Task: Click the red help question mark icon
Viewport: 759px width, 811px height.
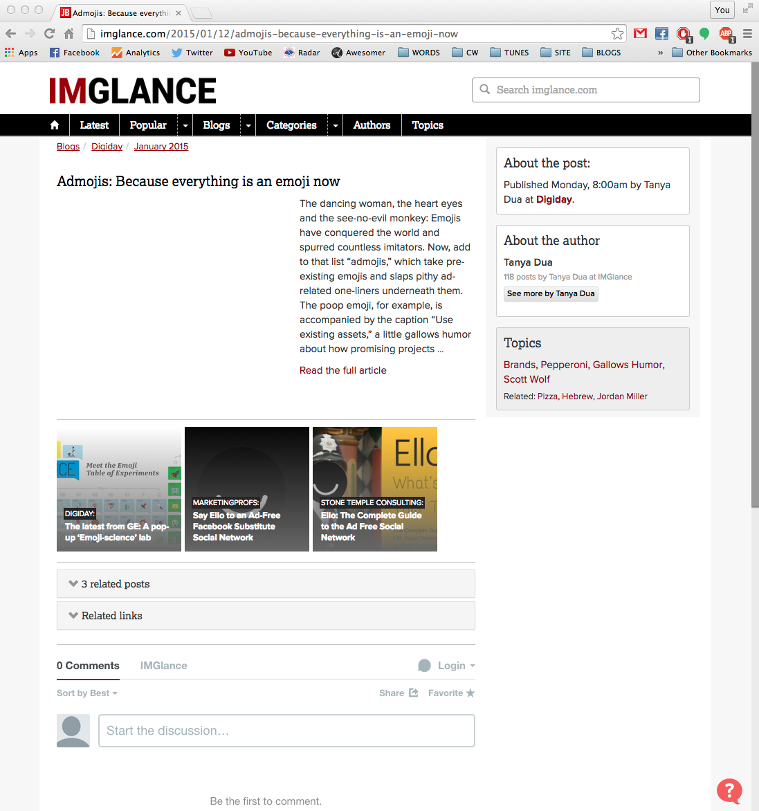Action: click(x=729, y=792)
